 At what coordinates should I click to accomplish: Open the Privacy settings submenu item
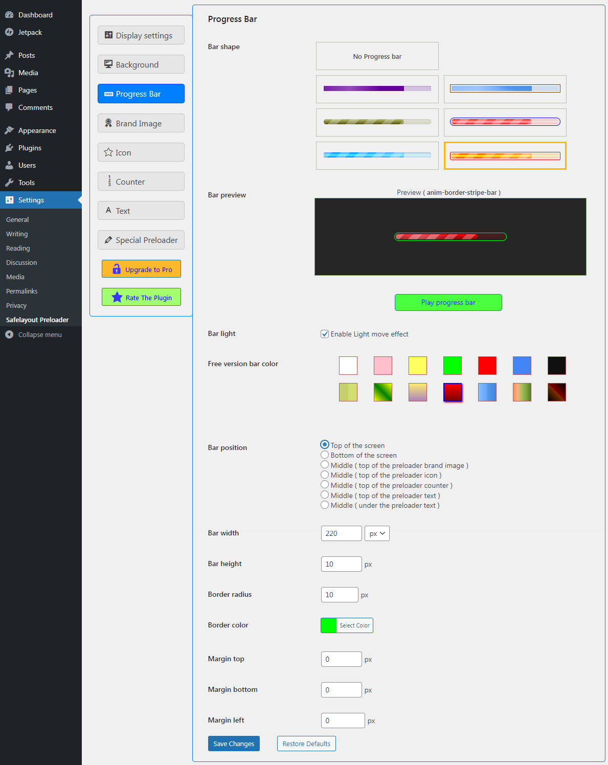pyautogui.click(x=16, y=305)
